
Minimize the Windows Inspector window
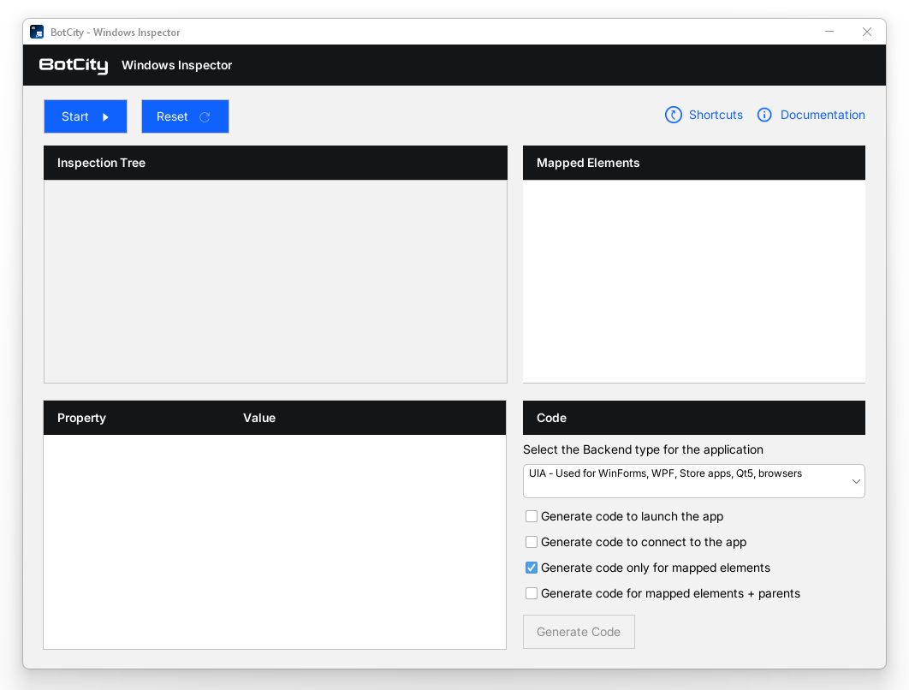829,32
